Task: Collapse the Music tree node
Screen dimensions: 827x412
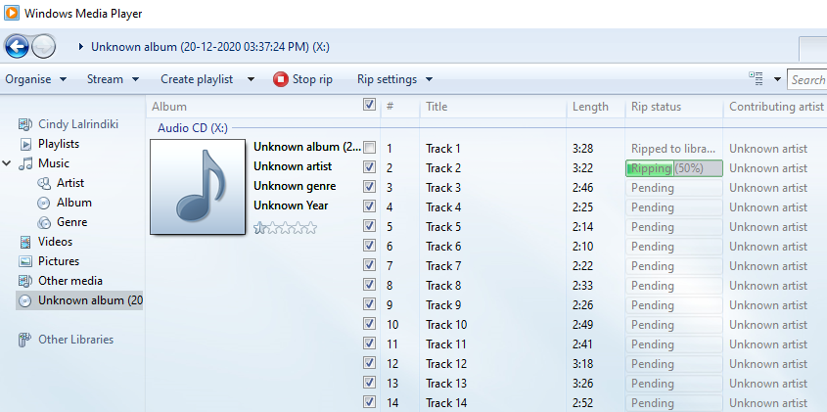Action: [7, 163]
